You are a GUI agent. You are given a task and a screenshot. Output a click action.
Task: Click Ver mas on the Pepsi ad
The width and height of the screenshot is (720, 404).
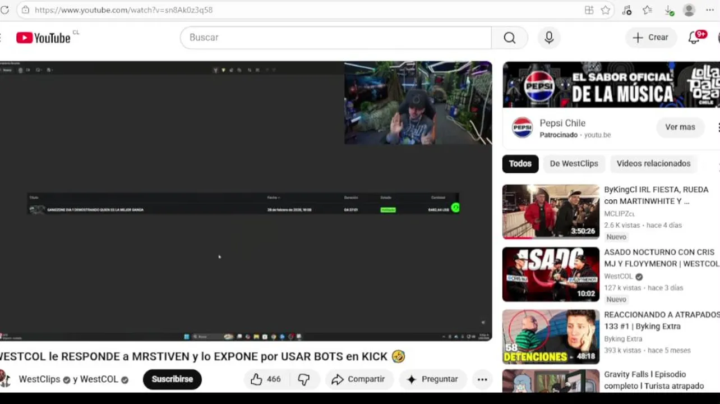(x=680, y=127)
